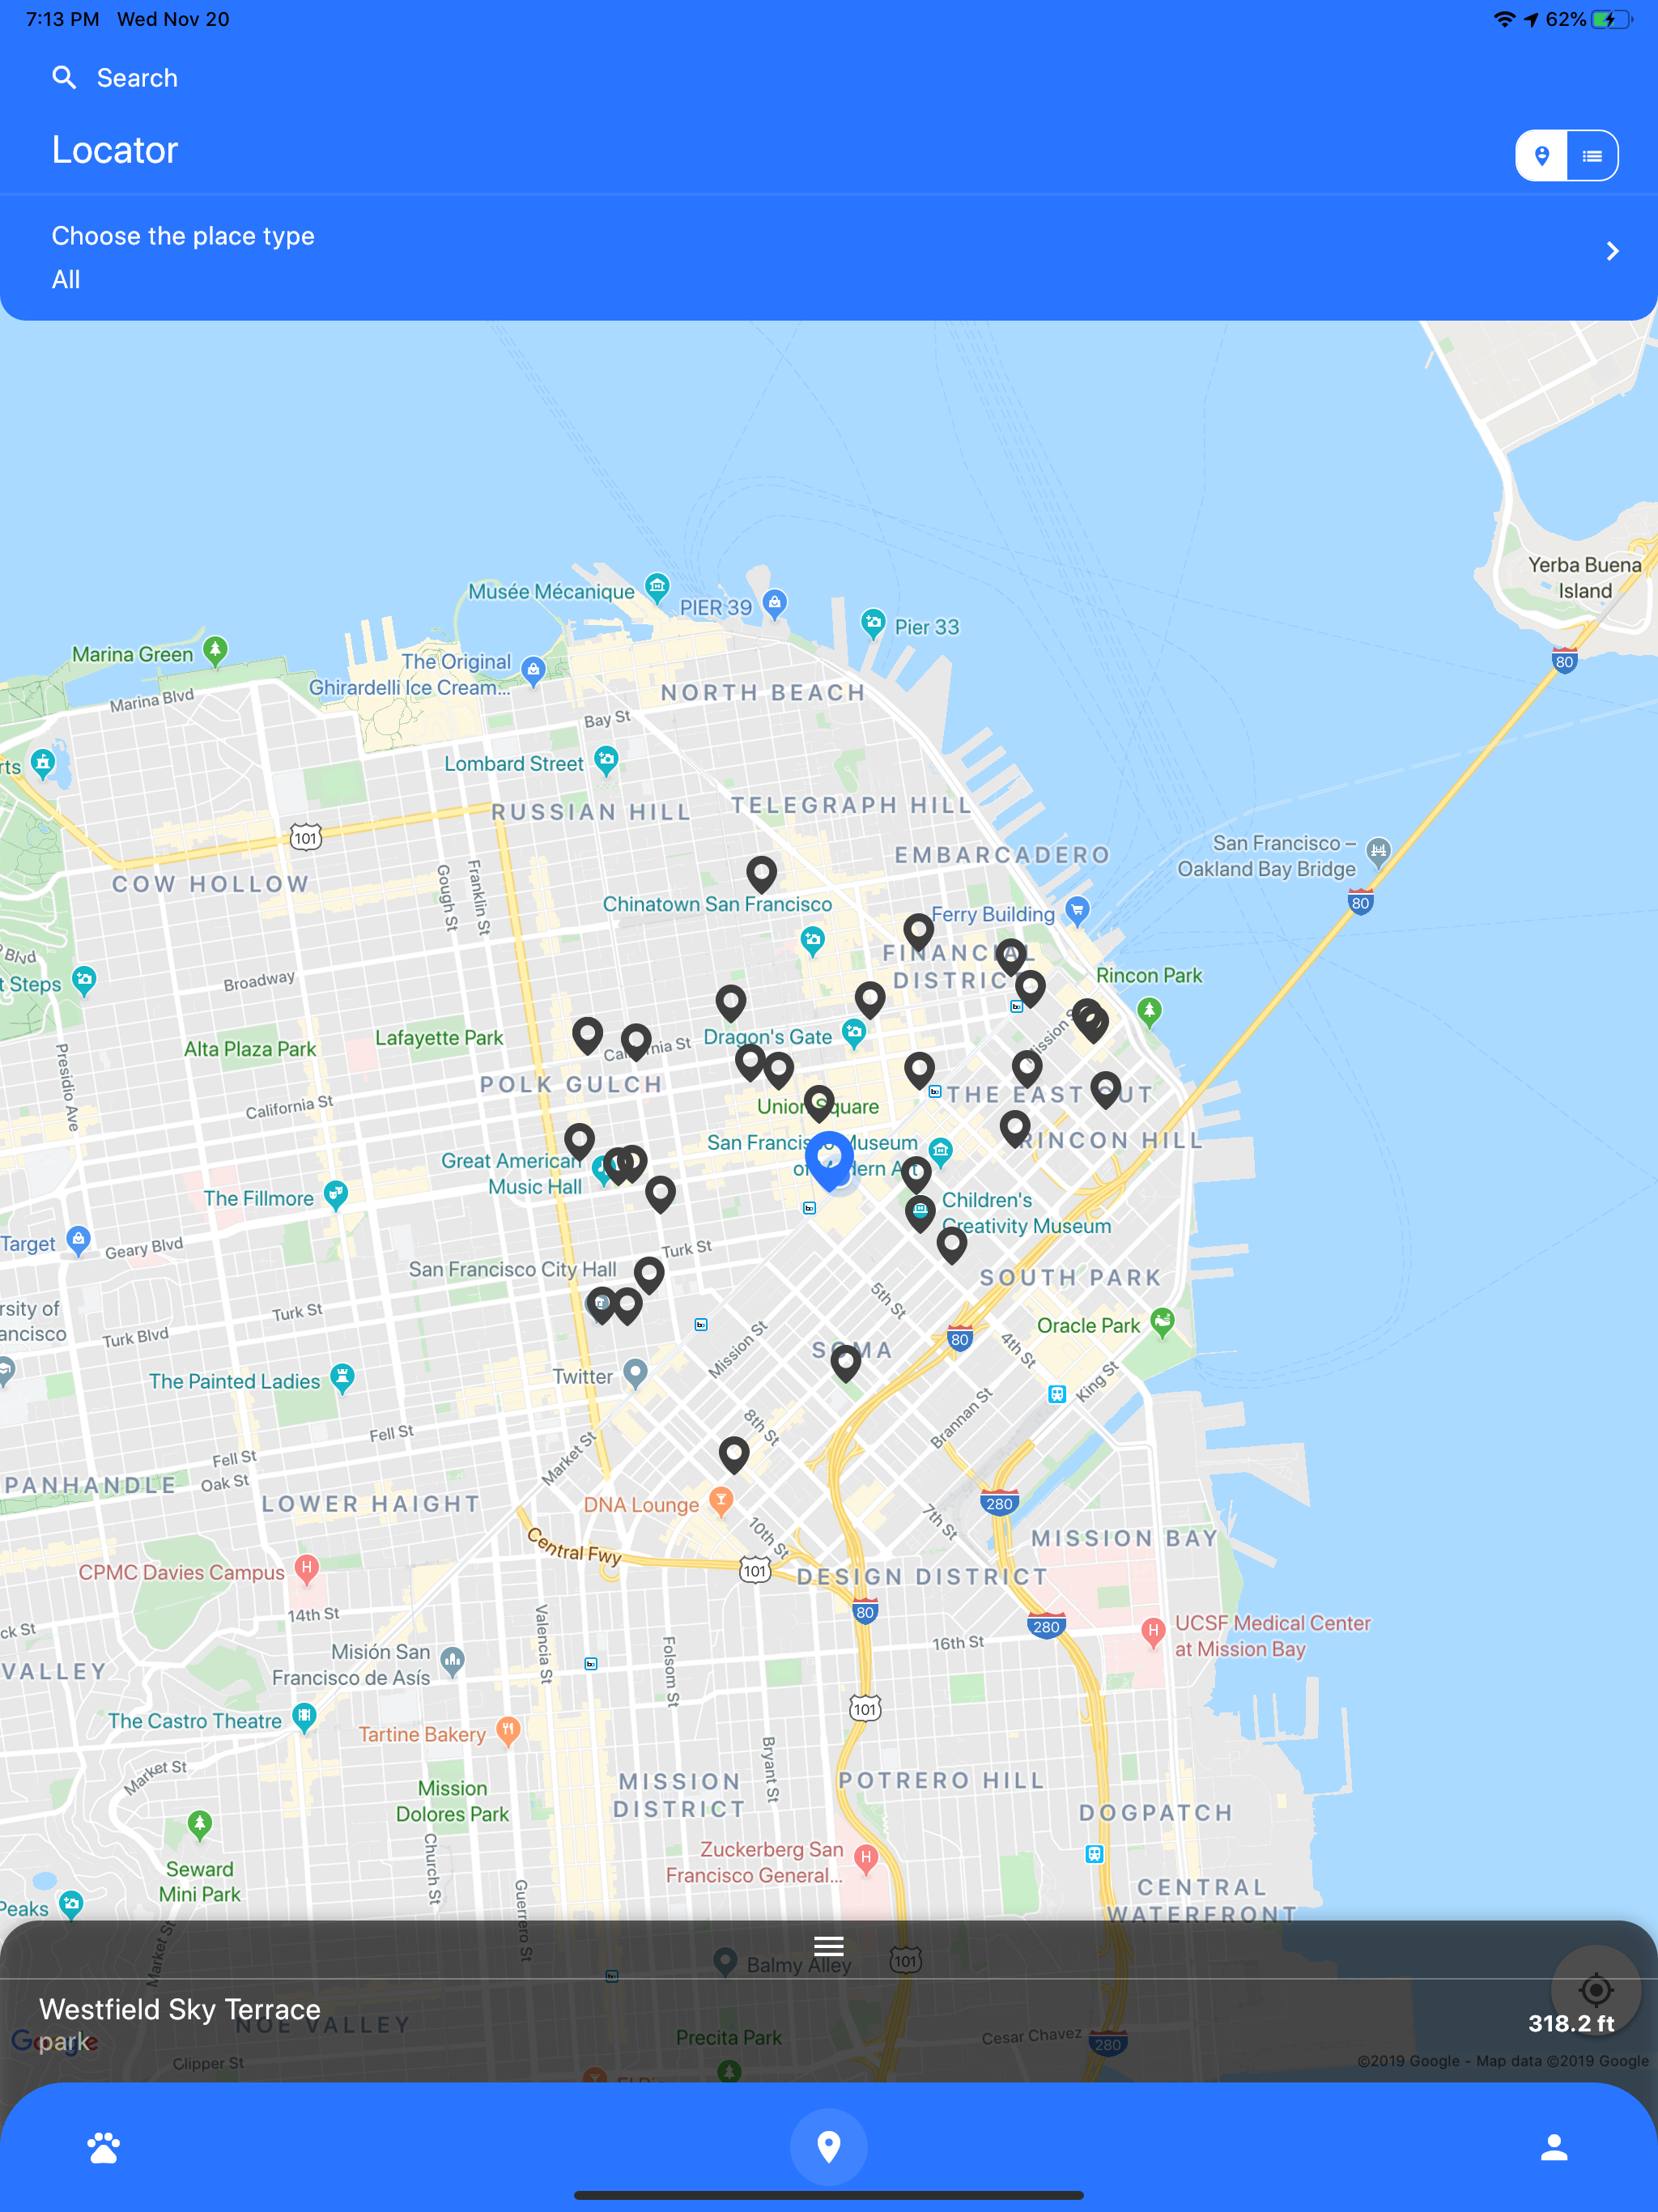
Task: Tap The Fillmore theater marker
Action: tap(336, 1195)
